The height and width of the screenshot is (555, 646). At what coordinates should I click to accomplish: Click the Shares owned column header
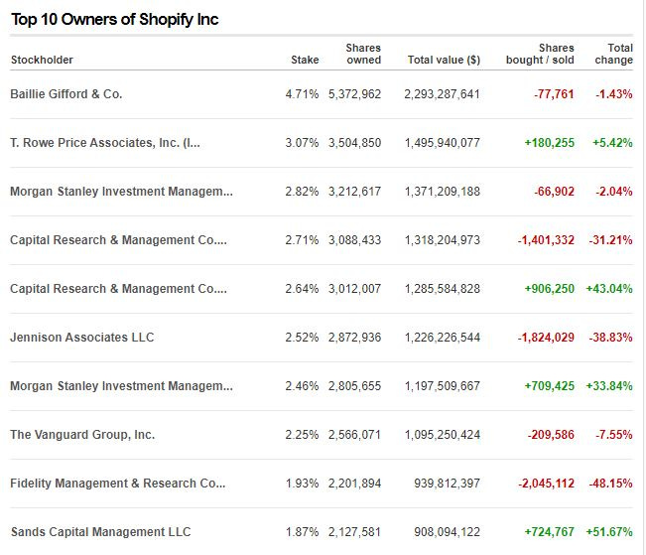click(363, 54)
